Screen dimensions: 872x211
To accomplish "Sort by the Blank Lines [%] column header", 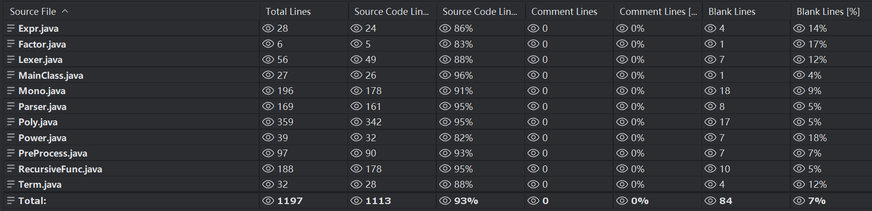I will tap(828, 11).
